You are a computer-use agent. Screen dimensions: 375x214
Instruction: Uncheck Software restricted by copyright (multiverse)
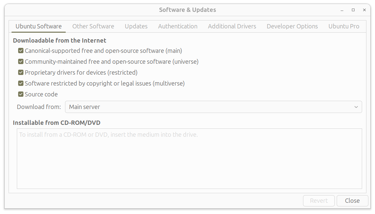[21, 84]
